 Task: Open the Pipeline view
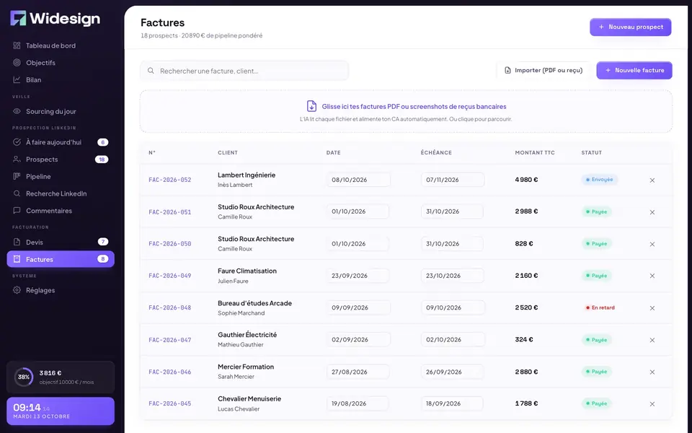pyautogui.click(x=61, y=176)
